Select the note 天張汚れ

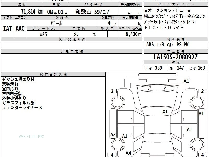[x=10, y=84]
